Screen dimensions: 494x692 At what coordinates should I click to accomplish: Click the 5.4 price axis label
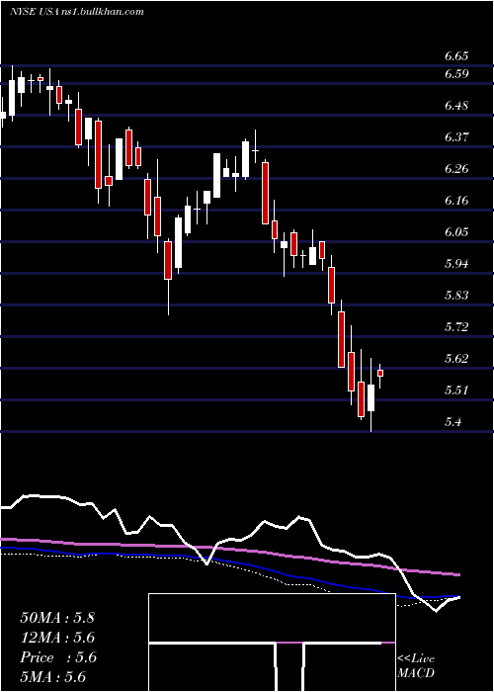(x=453, y=422)
